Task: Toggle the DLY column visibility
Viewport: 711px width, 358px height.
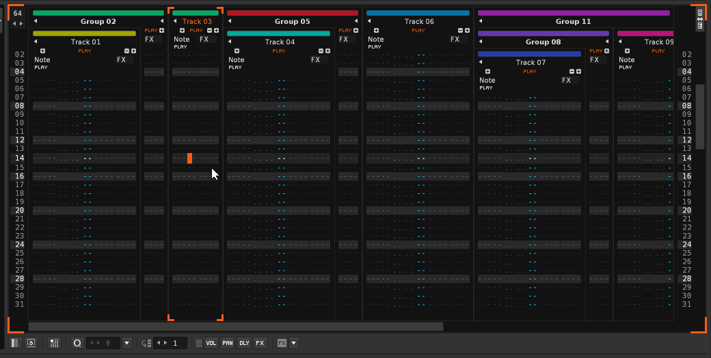Action: coord(244,343)
